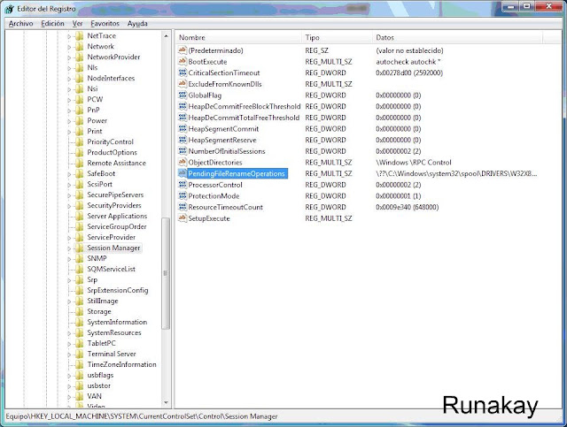Click the DWORD icon of HeapDeCommitTotalFreeThreshold

point(183,118)
